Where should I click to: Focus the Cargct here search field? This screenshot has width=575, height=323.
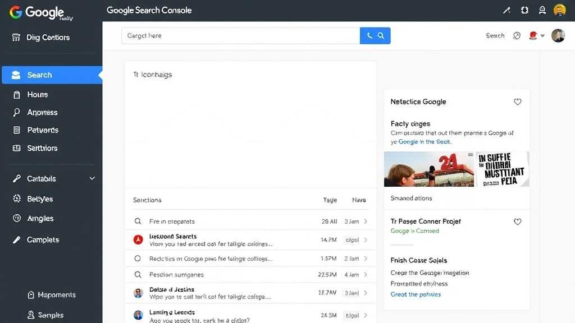point(240,35)
